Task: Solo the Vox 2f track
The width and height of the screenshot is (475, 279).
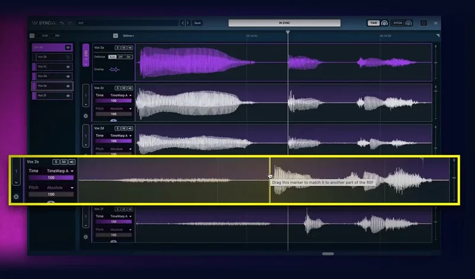Action: [118, 210]
